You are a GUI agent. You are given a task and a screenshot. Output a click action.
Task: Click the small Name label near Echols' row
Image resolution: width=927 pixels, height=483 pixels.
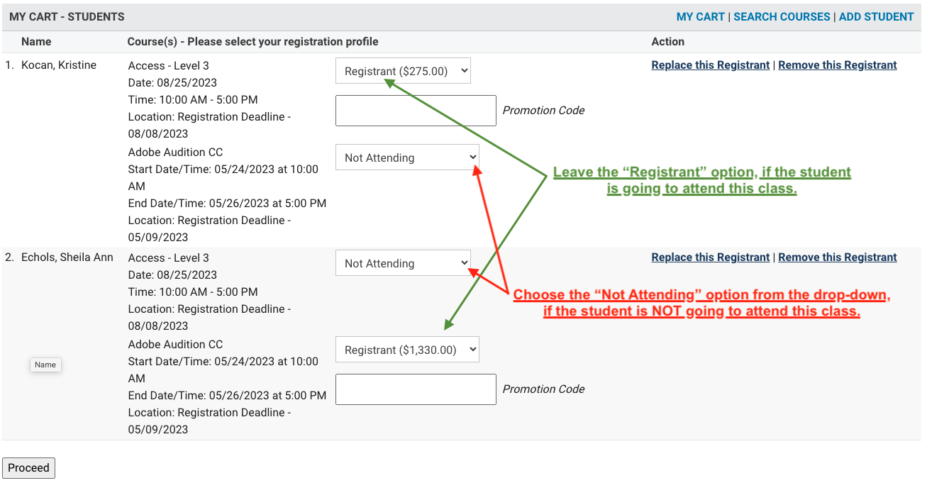point(45,365)
